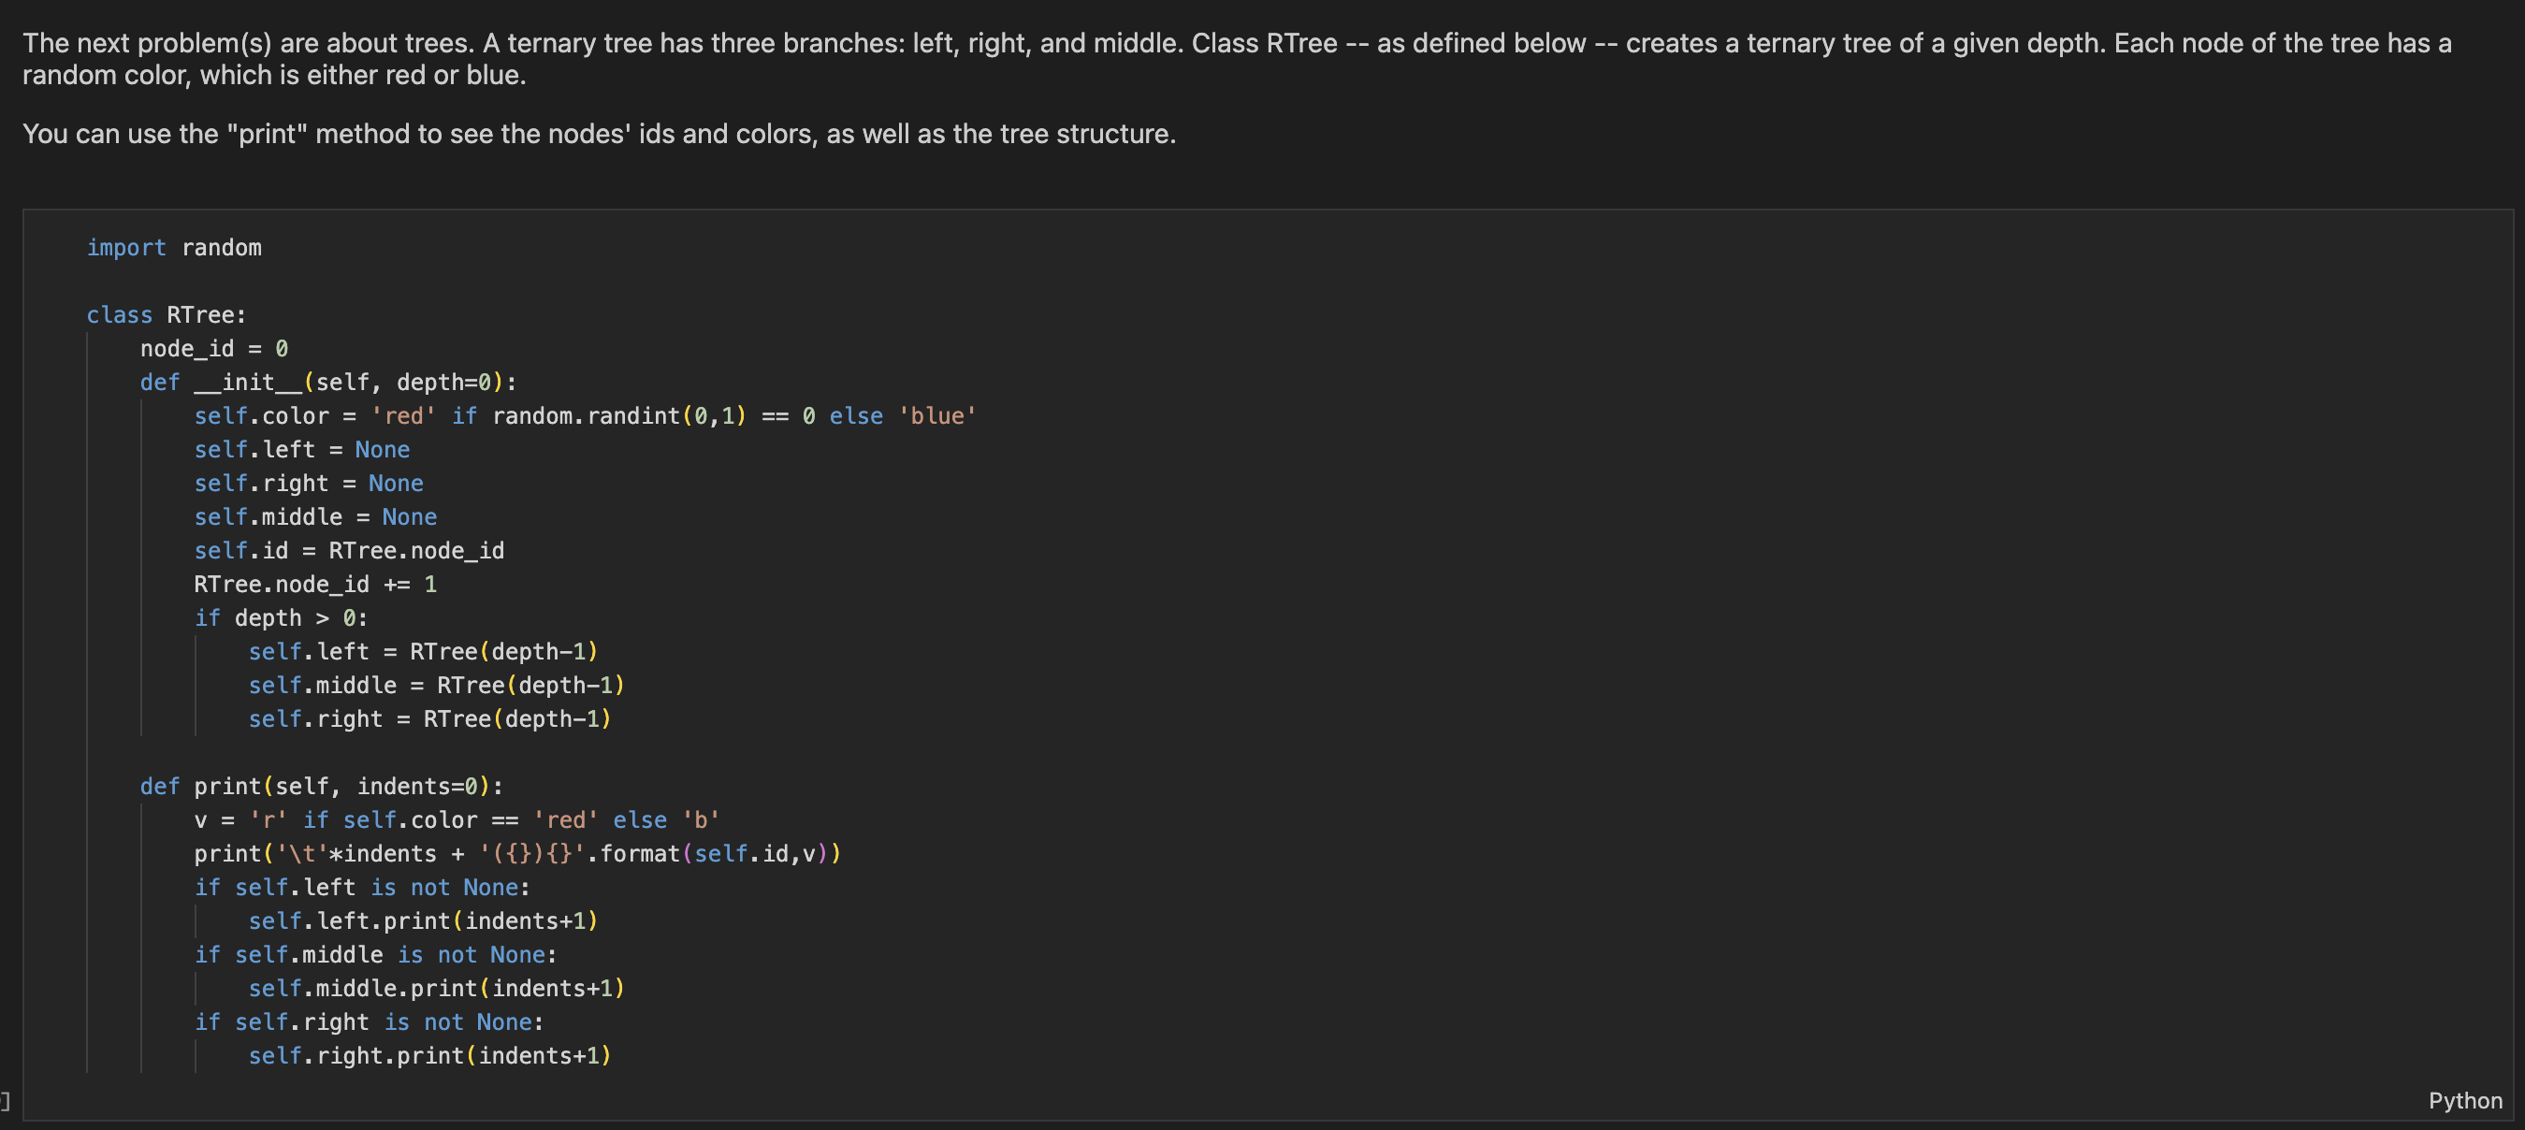Click the 'class RTree:' declaration line
The width and height of the screenshot is (2525, 1130).
166,314
